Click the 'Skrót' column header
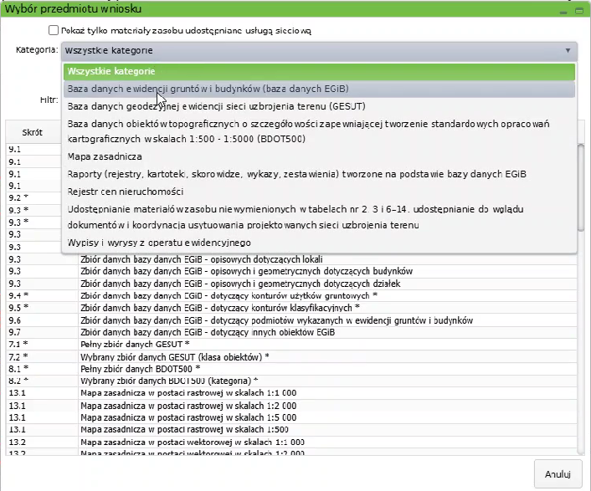 tap(33, 132)
